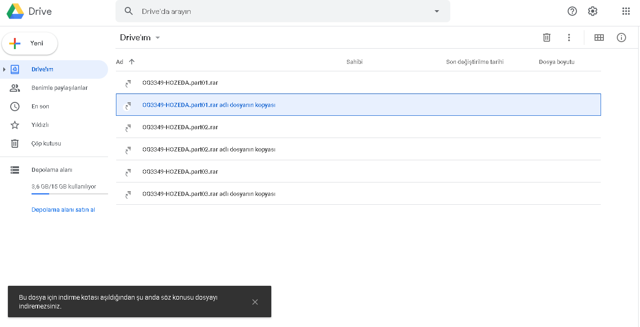The image size is (640, 327).
Task: Click file icon of part02.rar copy row
Action: click(x=128, y=150)
